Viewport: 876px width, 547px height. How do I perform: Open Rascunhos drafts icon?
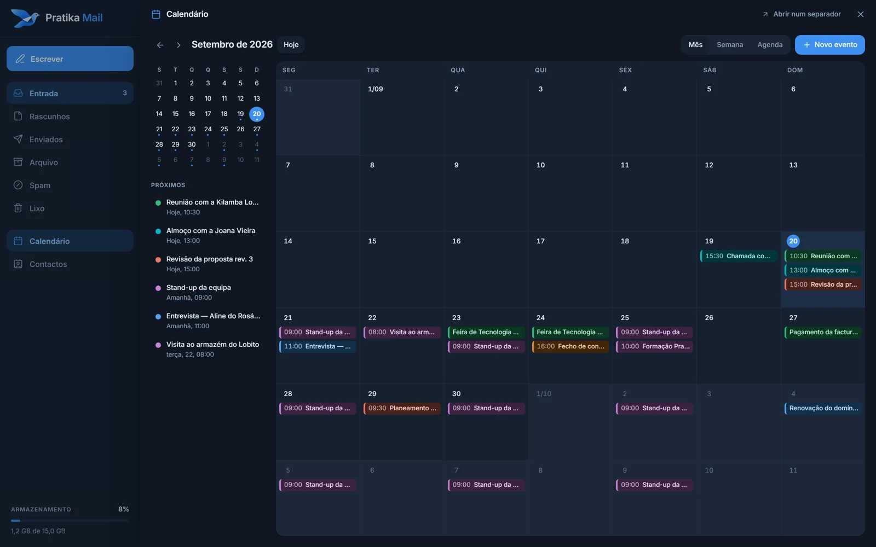tap(18, 116)
